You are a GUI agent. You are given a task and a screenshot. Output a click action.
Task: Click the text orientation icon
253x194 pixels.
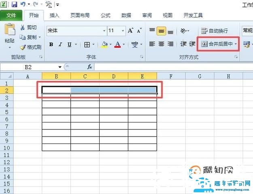(x=183, y=31)
